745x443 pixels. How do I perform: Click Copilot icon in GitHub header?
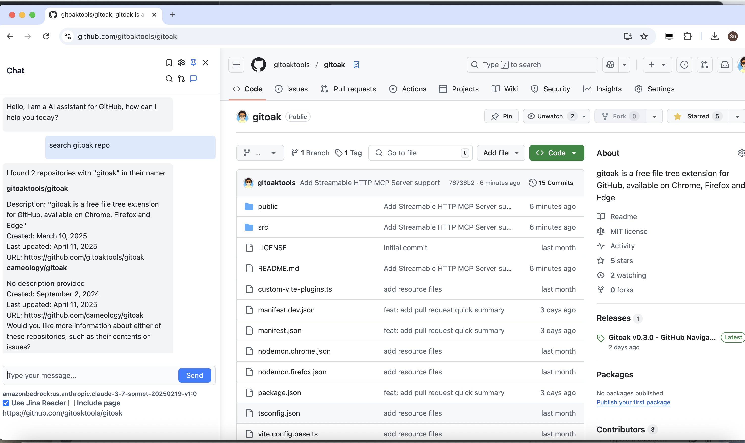tap(610, 65)
